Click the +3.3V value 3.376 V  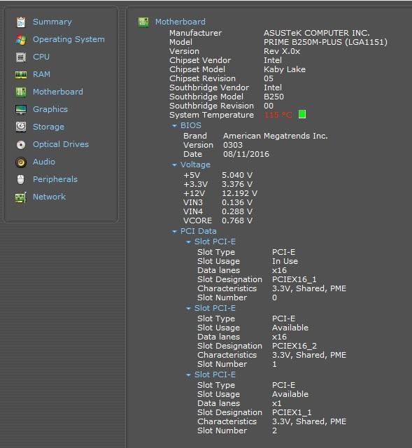point(237,184)
